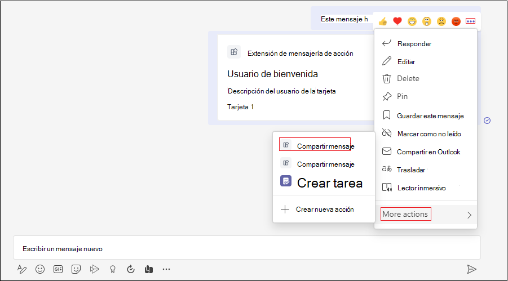Image resolution: width=508 pixels, height=281 pixels.
Task: React with the sad face emoji
Action: (x=441, y=21)
